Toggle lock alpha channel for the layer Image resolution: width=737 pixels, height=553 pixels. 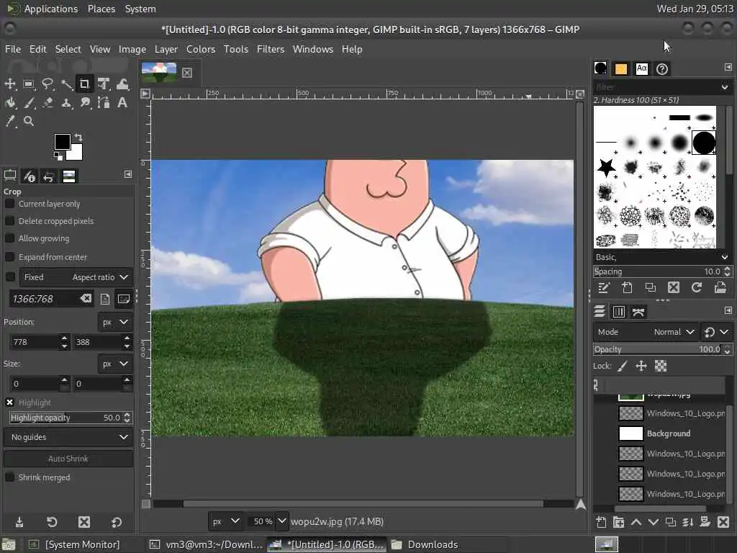coord(661,367)
